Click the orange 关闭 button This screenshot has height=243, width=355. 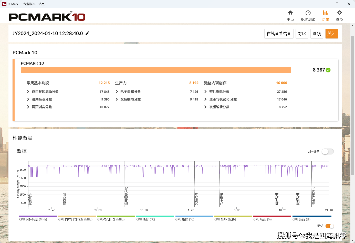click(332, 34)
